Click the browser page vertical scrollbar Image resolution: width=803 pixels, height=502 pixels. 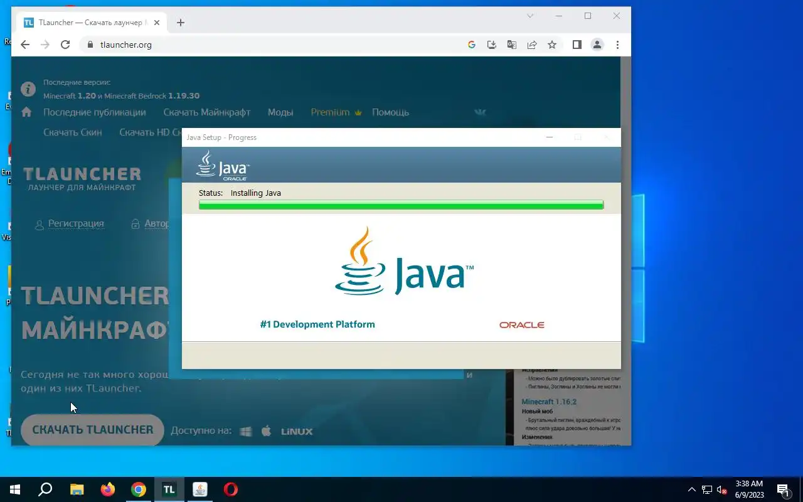(626, 251)
